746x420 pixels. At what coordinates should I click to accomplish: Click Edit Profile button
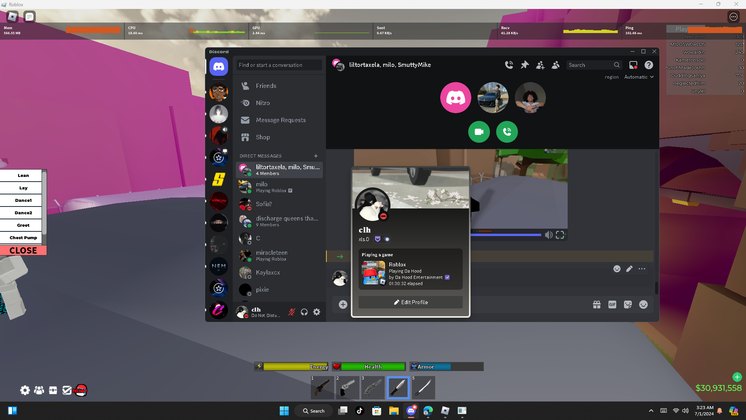[411, 302]
